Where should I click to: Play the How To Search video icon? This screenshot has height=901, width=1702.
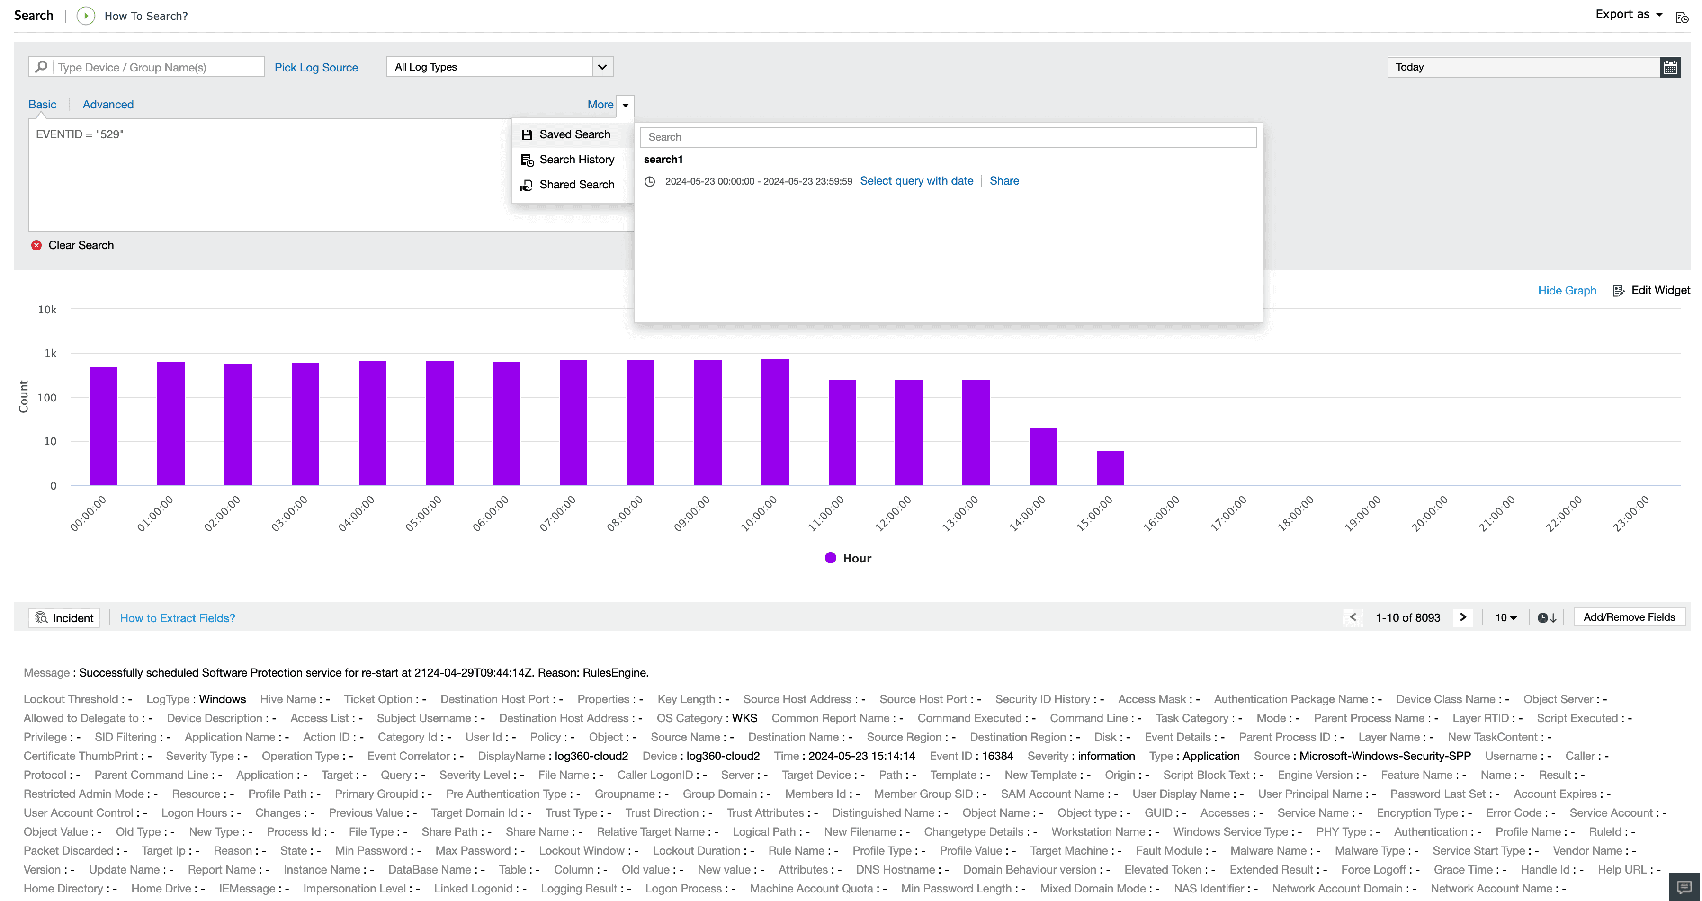pos(85,16)
